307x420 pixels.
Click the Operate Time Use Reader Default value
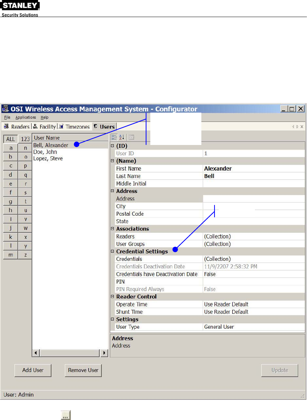253,304
